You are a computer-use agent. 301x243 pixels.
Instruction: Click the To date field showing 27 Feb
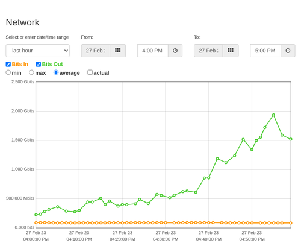[208, 51]
